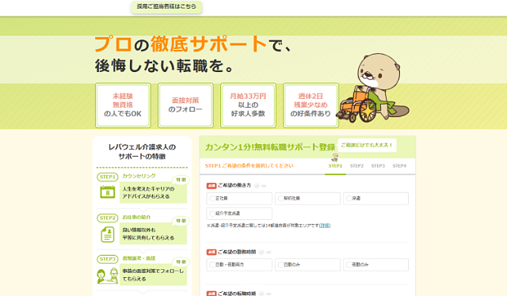This screenshot has width=507, height=296.
Task: Click the otter mascot in wheelchair illustration
Action: click(372, 89)
